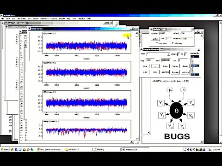Click the theta node in BUGS logo
Viewport: 222px width, 166px height.
[x=176, y=111]
